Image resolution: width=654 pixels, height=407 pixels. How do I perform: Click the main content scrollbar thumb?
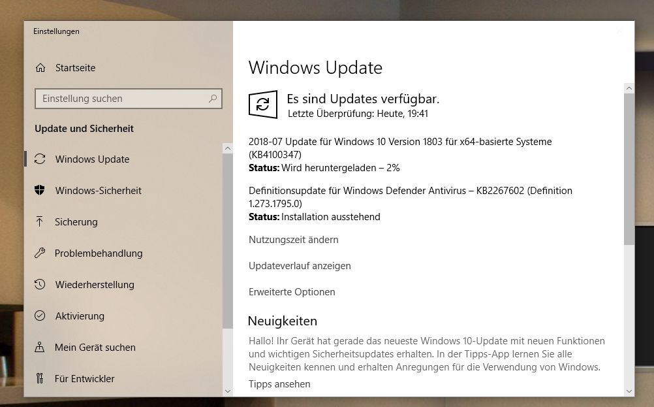629,169
